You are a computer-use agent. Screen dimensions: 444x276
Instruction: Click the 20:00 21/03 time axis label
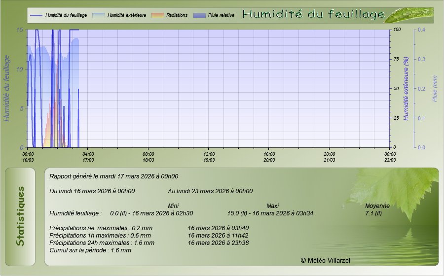pos(330,157)
